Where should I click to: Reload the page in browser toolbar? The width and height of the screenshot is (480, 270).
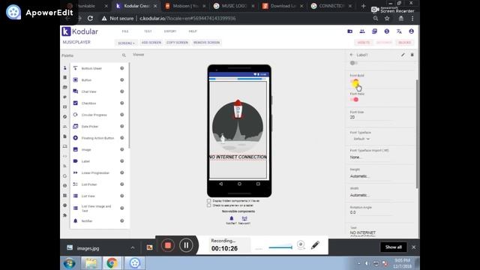click(x=90, y=18)
